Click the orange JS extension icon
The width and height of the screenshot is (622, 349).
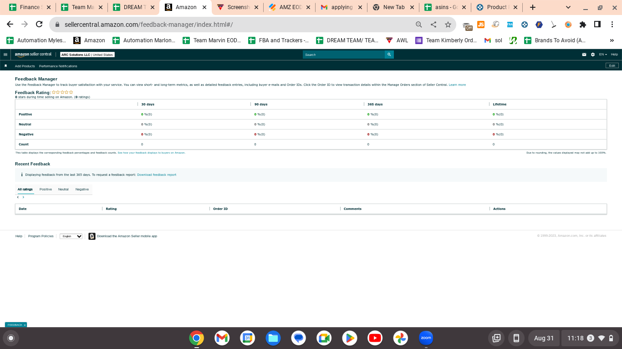click(x=481, y=25)
